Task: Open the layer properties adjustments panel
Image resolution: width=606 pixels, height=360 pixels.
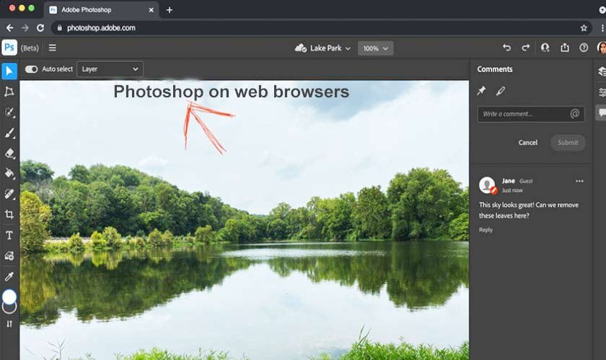Action: tap(602, 92)
